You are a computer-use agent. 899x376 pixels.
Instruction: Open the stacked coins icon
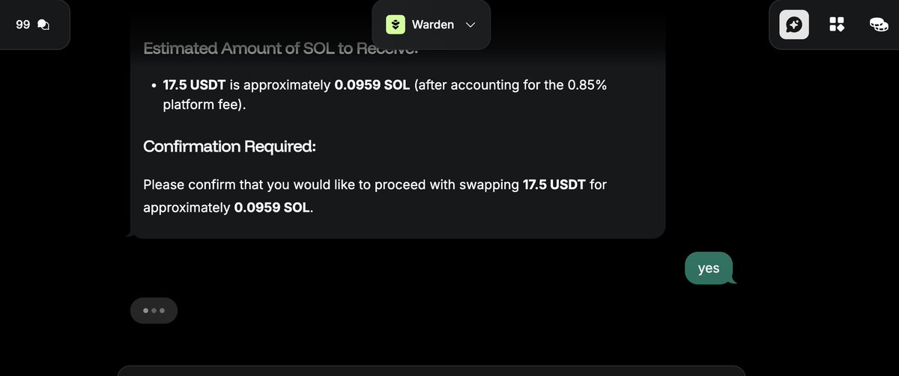(879, 25)
